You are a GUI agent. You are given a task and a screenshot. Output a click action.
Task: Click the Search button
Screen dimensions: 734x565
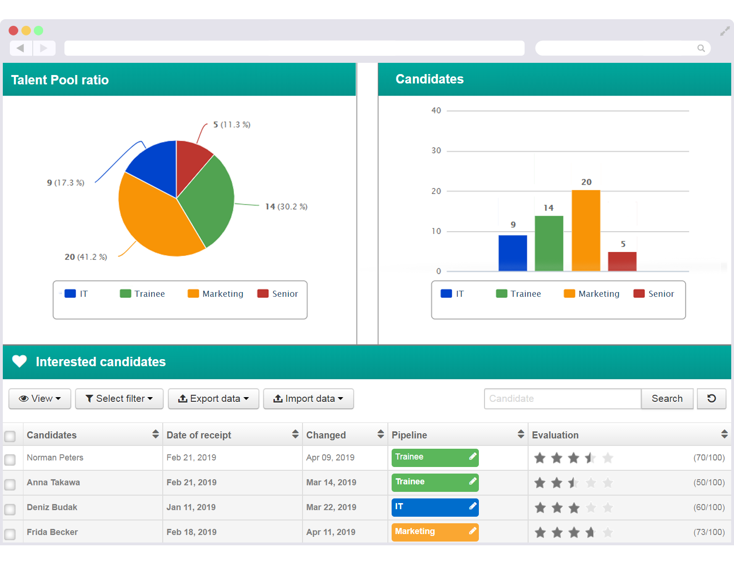pos(667,399)
